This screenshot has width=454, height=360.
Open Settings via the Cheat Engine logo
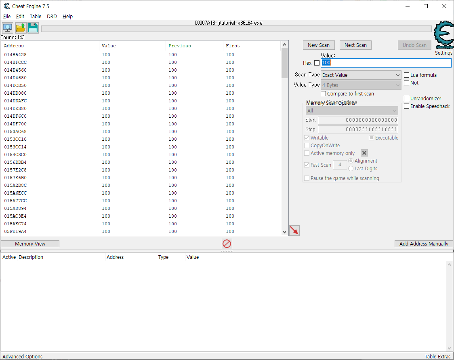(443, 35)
